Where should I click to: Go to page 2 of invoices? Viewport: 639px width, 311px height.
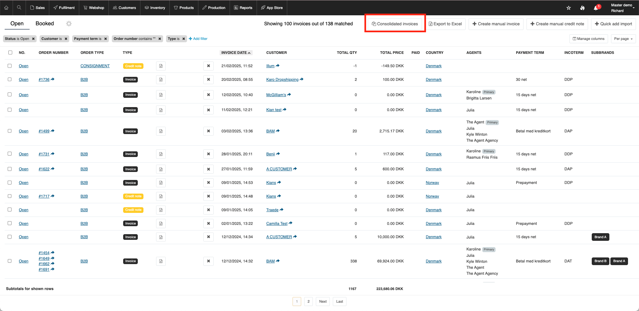tap(308, 301)
